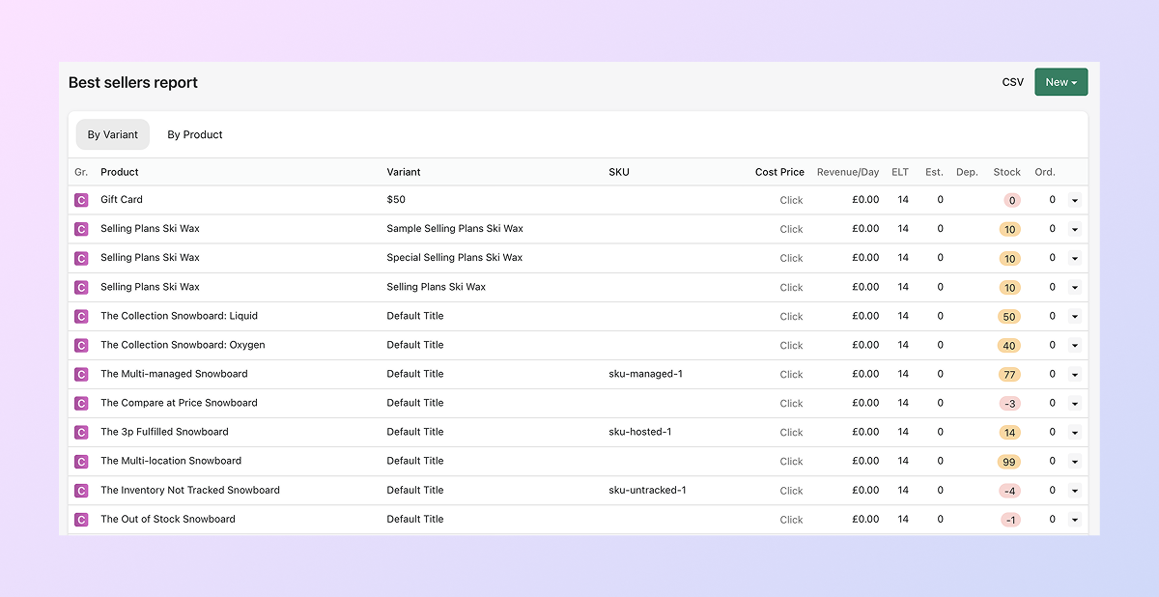Click grade icon for 3p Fulfilled Snowboard

[81, 432]
